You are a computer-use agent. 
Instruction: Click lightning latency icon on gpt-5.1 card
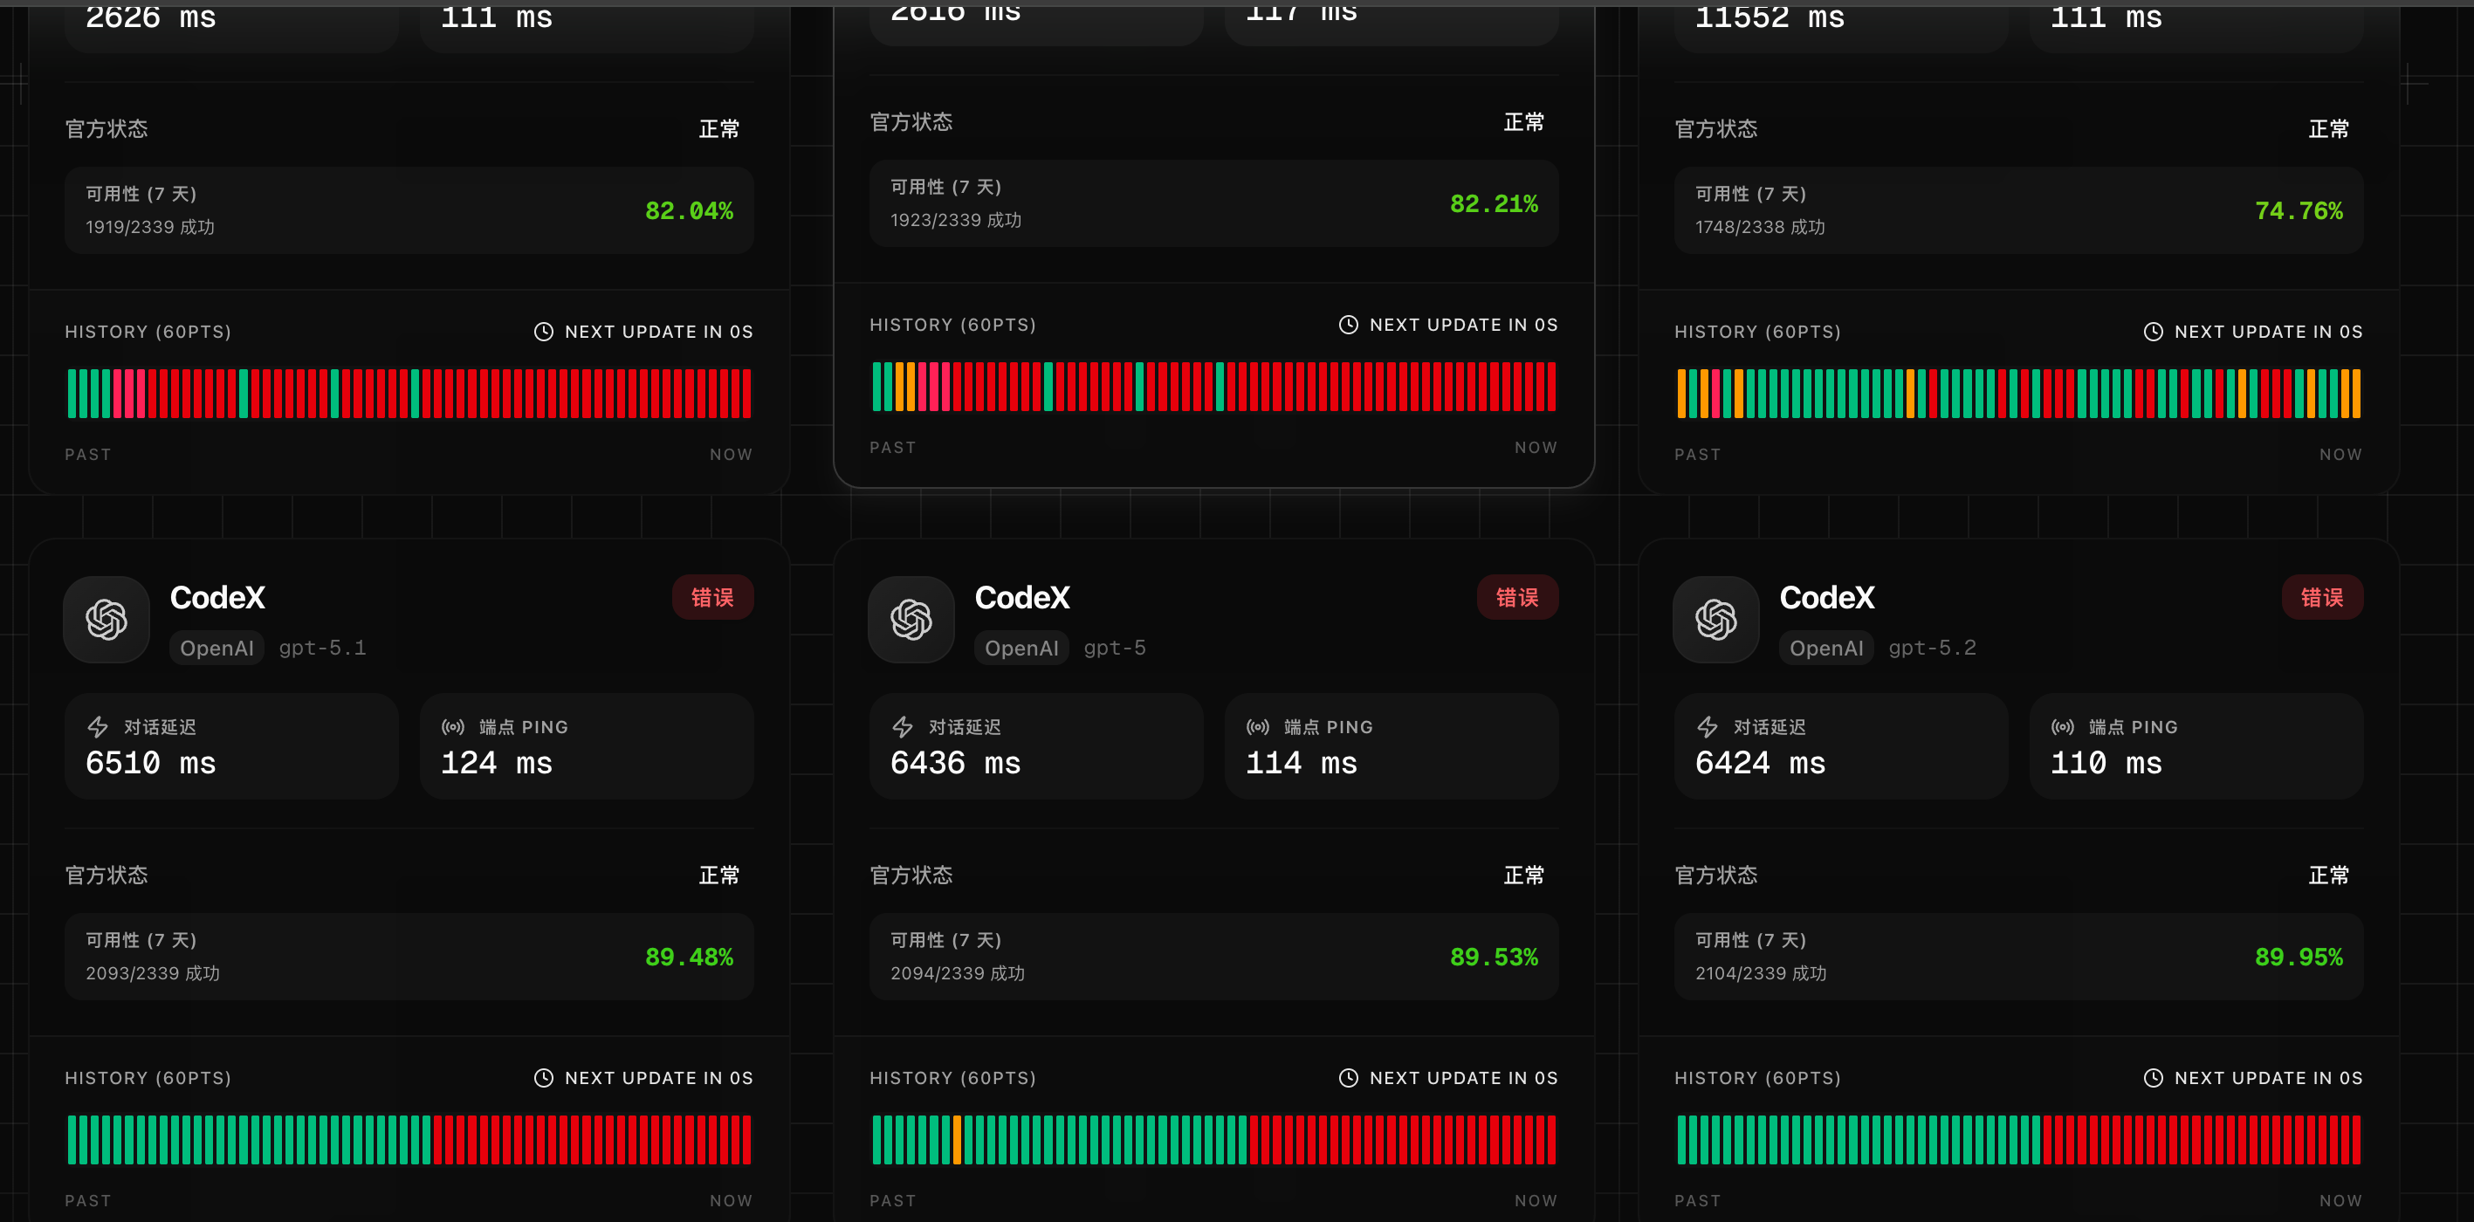[98, 727]
